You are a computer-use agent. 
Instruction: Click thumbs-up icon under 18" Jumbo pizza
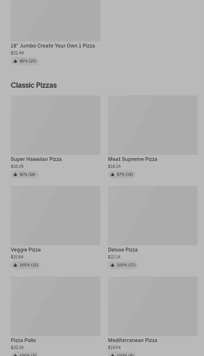click(15, 61)
